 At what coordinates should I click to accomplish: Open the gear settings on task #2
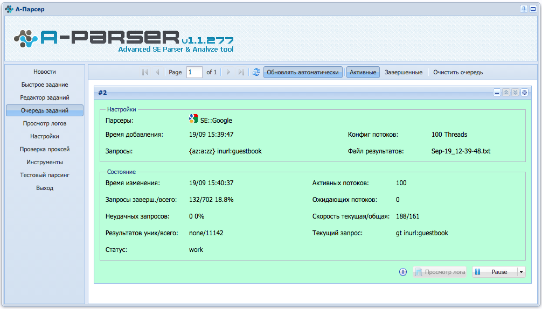524,93
